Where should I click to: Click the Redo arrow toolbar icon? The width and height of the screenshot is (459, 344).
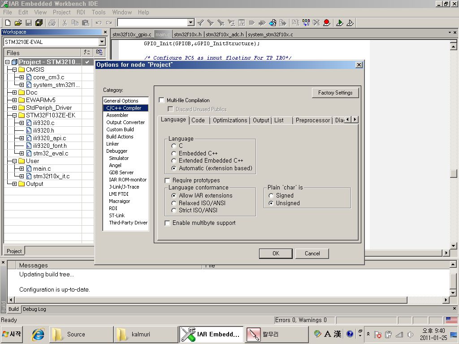click(109, 22)
